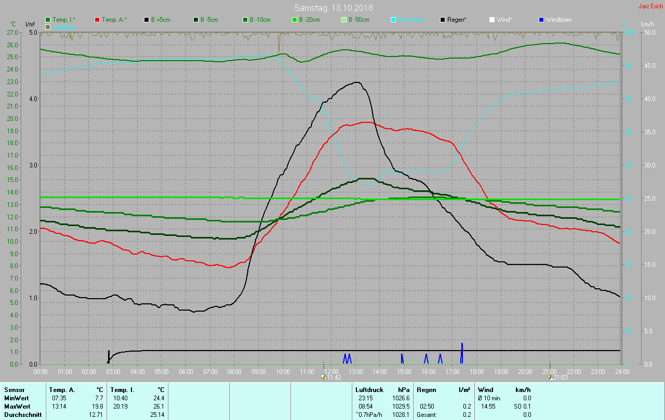This screenshot has width=665, height=420.
Task: Click the '27.0' temperature axis value
Action: pos(11,32)
